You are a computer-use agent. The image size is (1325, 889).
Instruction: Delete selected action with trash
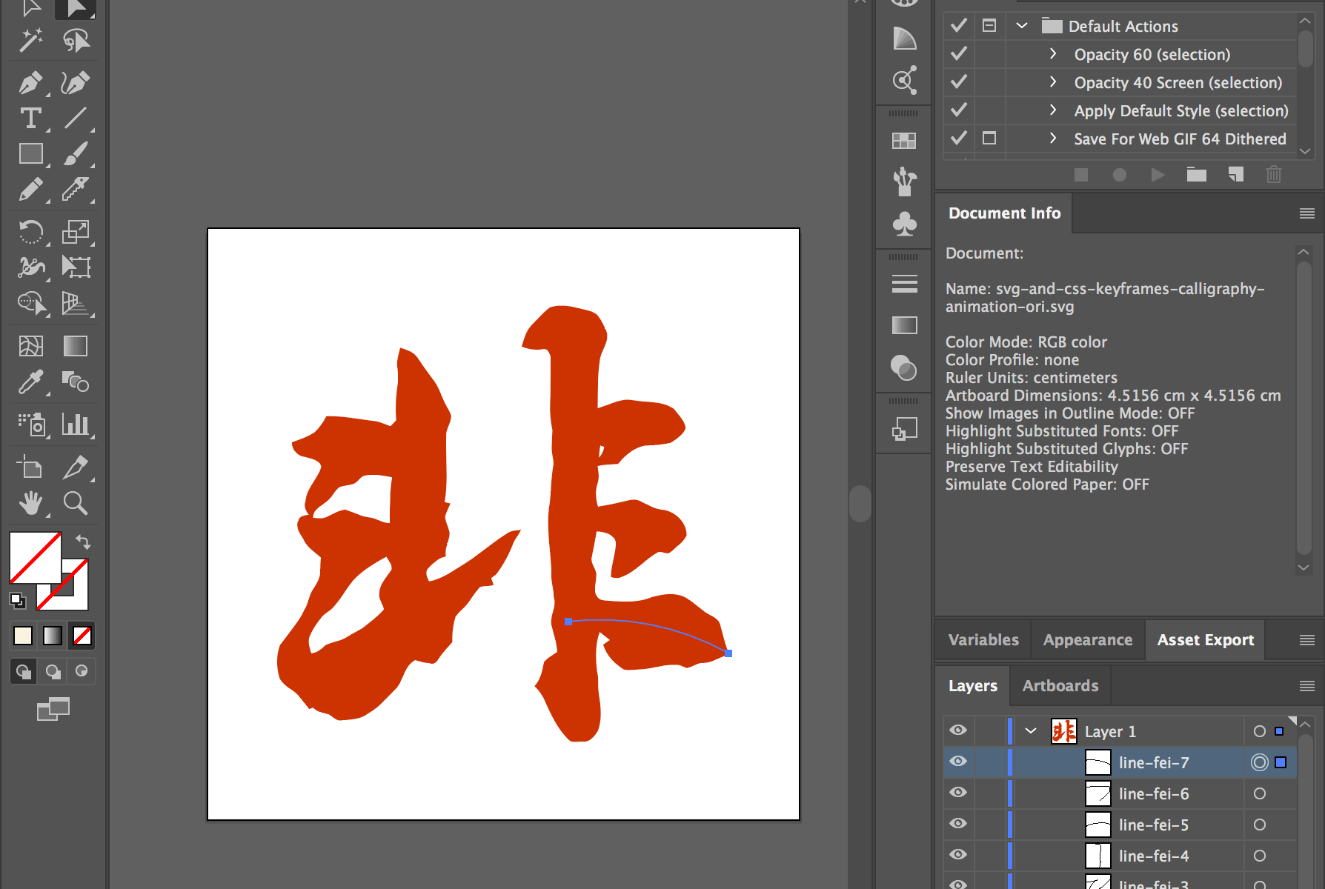point(1274,175)
